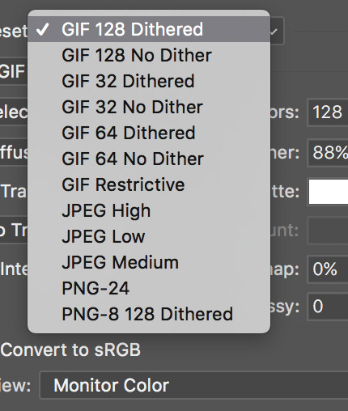
Task: Select JPEG High preset
Action: click(149, 210)
